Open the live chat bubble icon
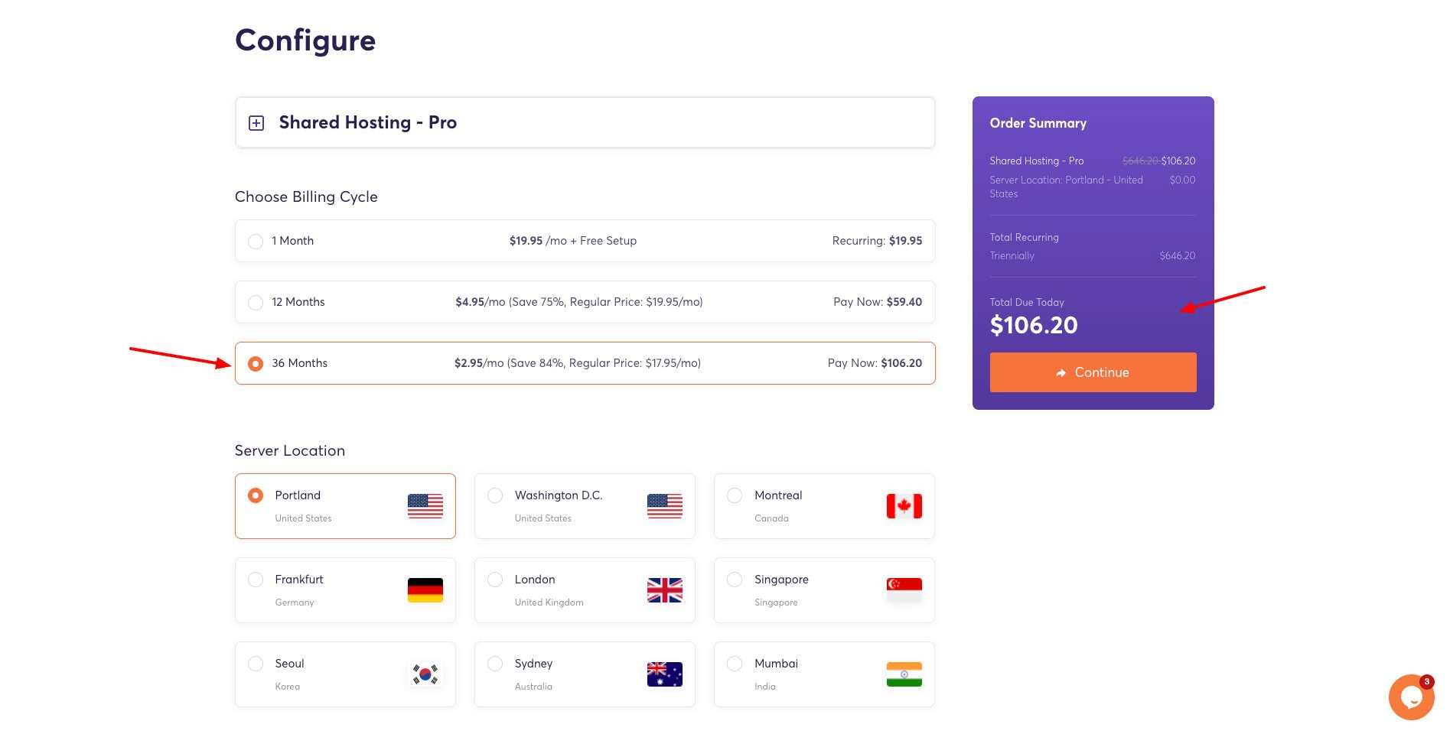The image size is (1450, 734). [x=1410, y=697]
